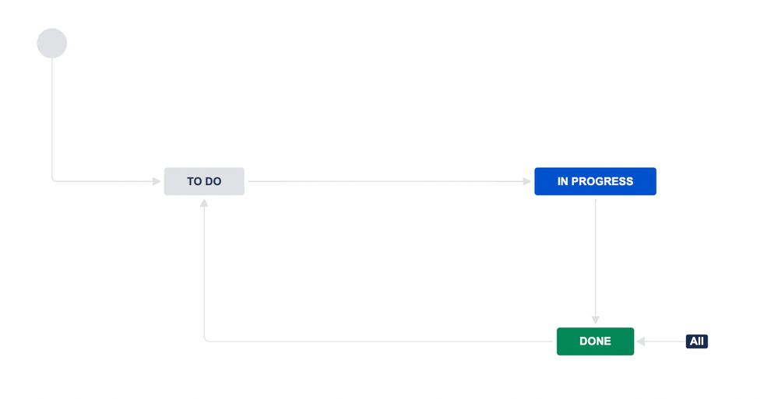Click rounded corner of DONE to TO DO line
Screen dimensions: 778x399
click(206, 340)
